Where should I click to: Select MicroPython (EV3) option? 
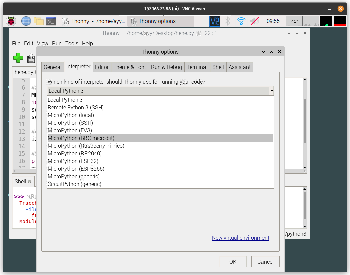pos(160,130)
